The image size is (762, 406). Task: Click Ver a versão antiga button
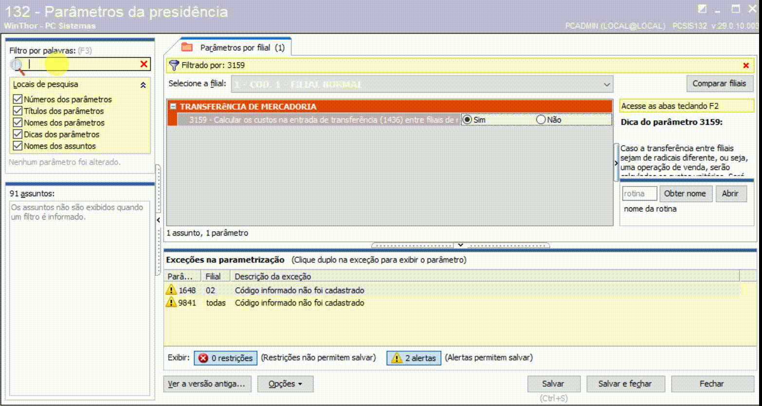(x=208, y=384)
